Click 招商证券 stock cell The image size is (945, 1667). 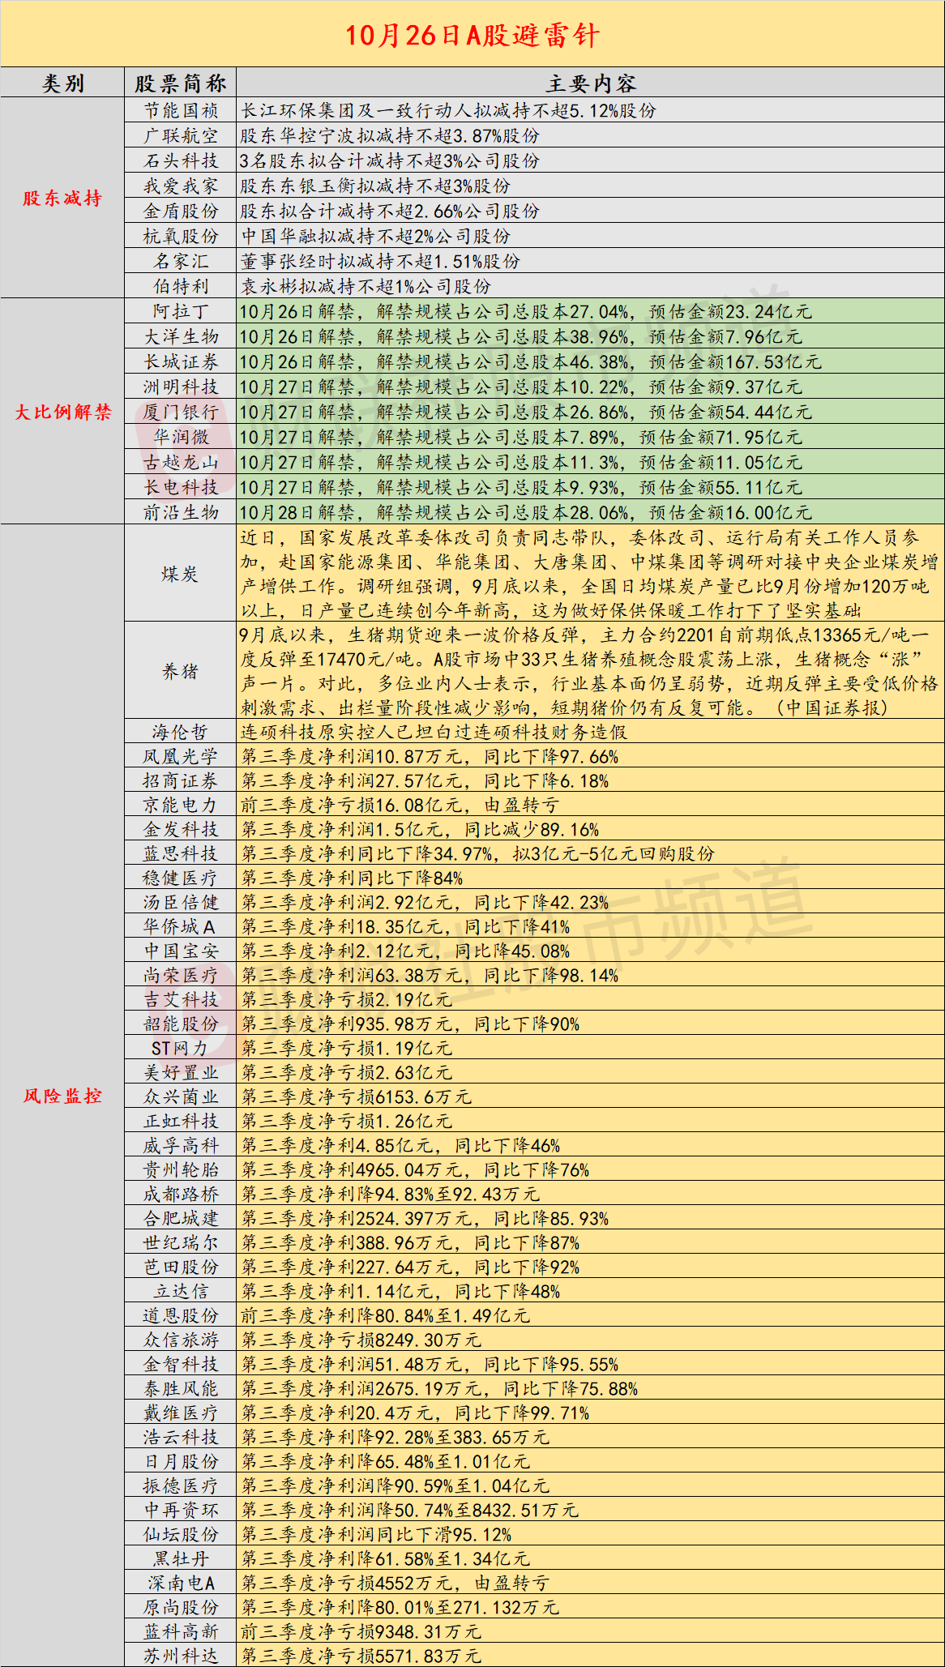(x=181, y=780)
